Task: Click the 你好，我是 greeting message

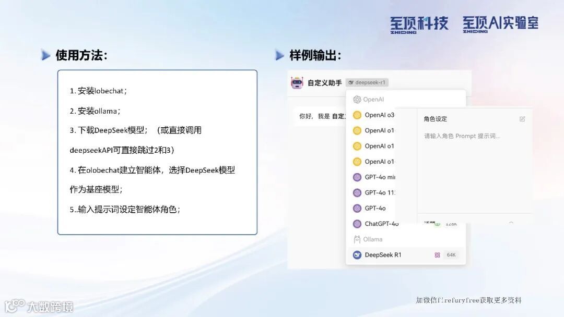Action: 322,116
